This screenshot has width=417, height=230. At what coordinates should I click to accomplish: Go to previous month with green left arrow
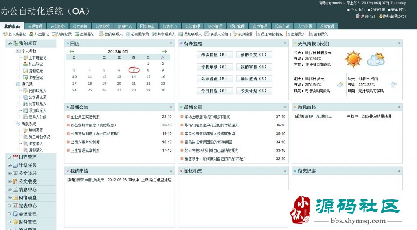pyautogui.click(x=72, y=51)
